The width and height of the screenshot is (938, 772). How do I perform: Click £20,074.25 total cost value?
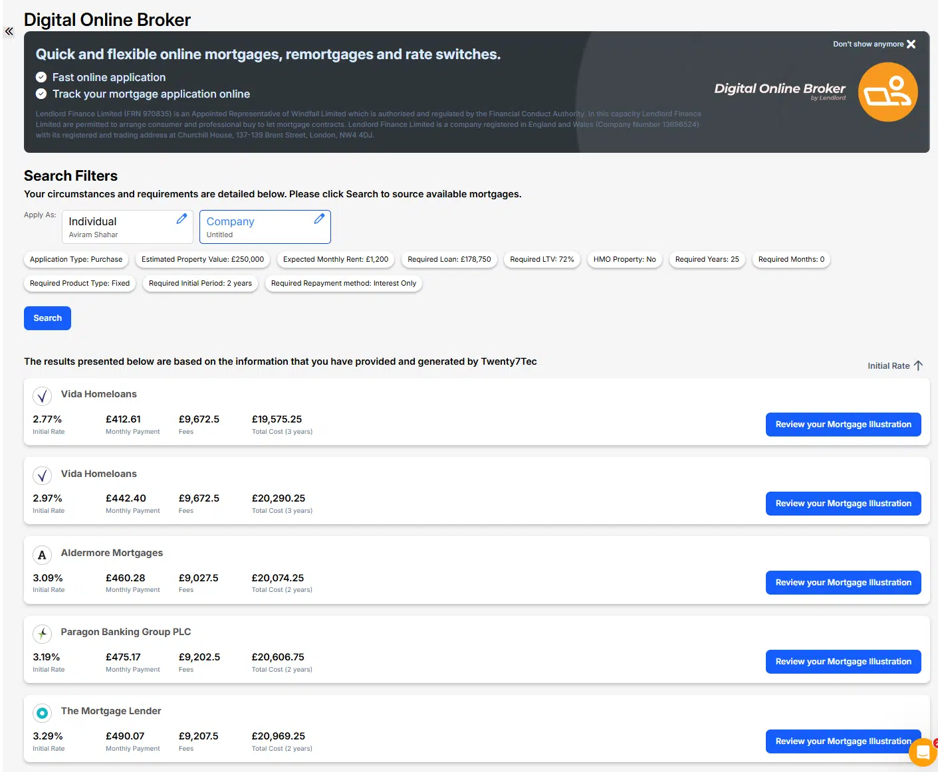click(x=278, y=578)
